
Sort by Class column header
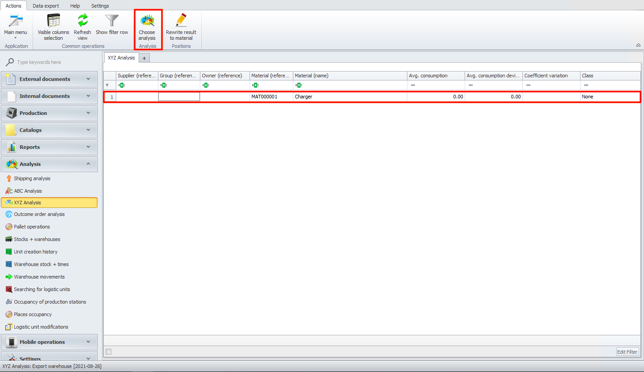[610, 76]
